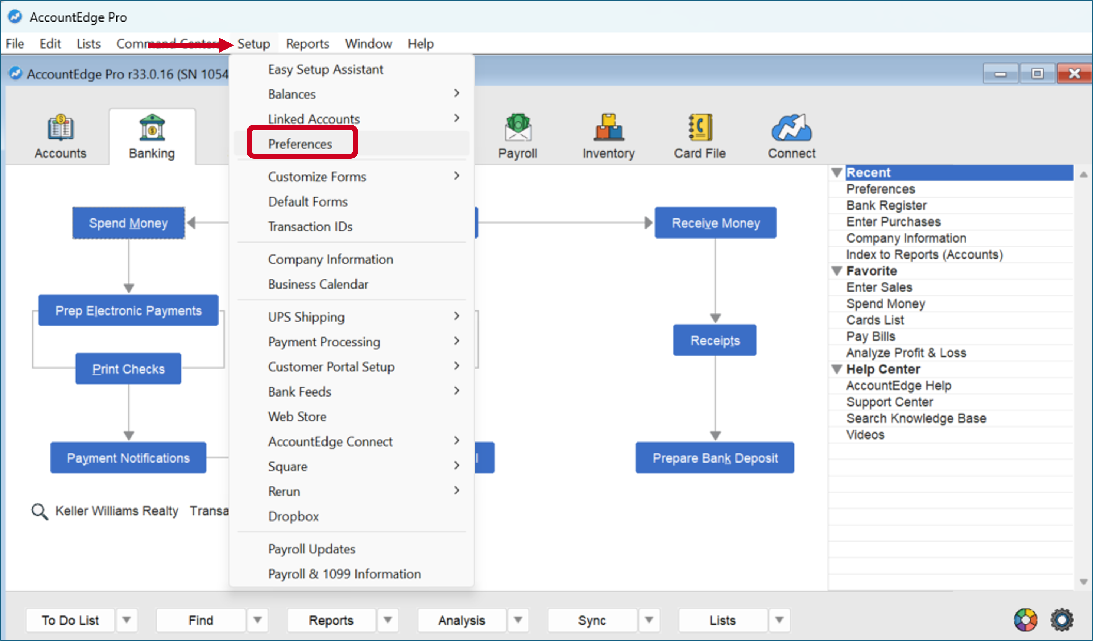
Task: Collapse the Favorite section triangle
Action: click(837, 271)
